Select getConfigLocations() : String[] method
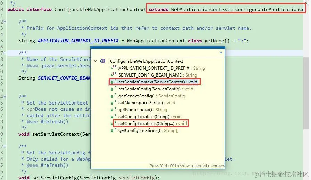Viewport: 311px width, 180px height. pos(148,130)
